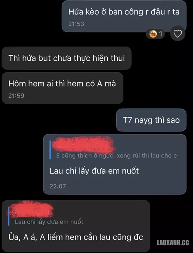Tap blue quote bar in received reply

pos(9,216)
